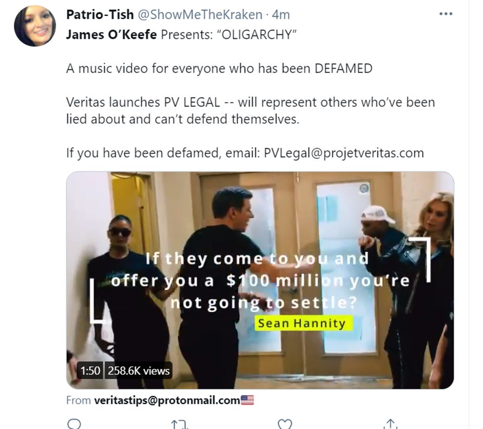Open the veritastips@protonmail.com source link

167,400
